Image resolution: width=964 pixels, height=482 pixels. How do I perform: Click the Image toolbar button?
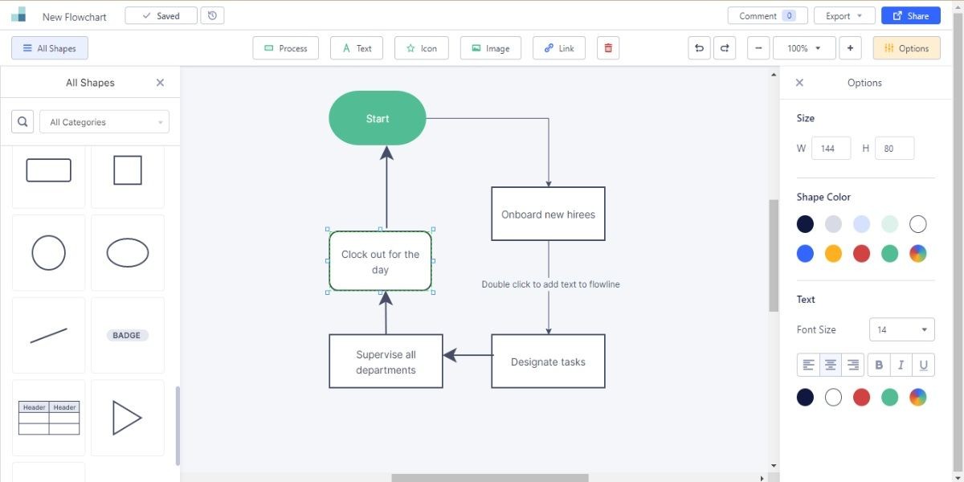[491, 48]
